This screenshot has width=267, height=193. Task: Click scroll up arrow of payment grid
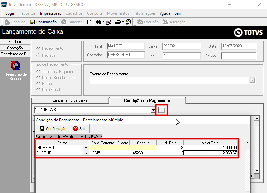[247, 142]
